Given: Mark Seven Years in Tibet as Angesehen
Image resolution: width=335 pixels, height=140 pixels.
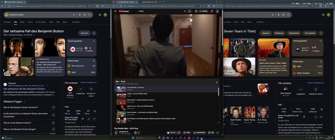Looking at the screenshot, I should pos(300,90).
